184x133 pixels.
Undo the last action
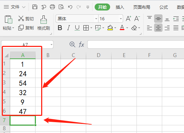click(70, 7)
